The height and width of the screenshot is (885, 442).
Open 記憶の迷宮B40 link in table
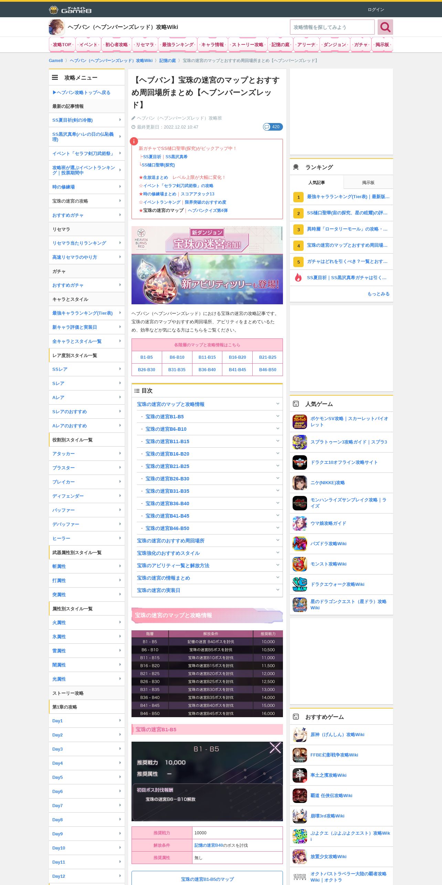click(x=209, y=845)
